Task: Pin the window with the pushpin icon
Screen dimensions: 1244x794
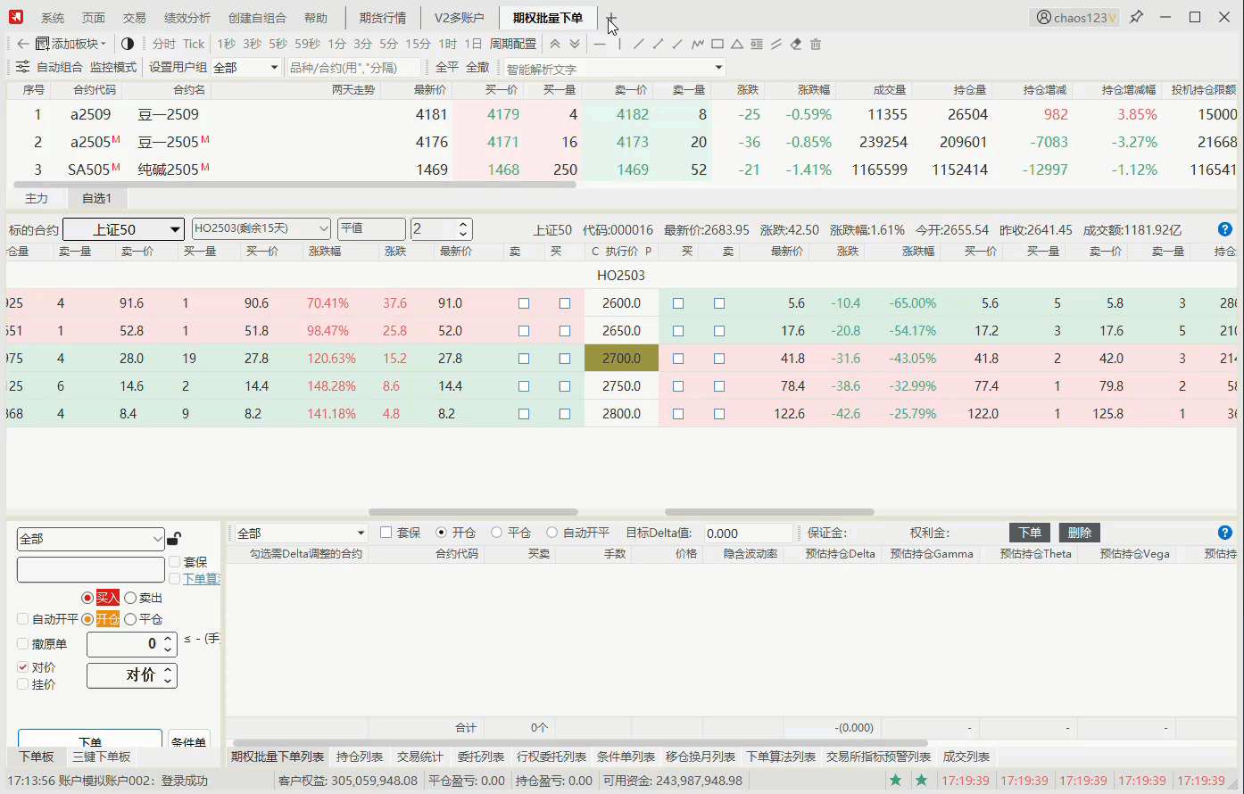Action: click(1136, 17)
